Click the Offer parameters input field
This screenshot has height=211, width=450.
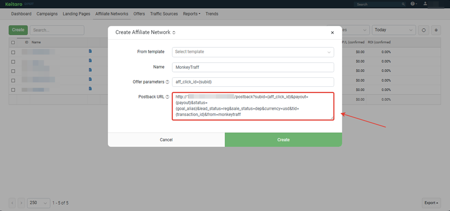253,82
